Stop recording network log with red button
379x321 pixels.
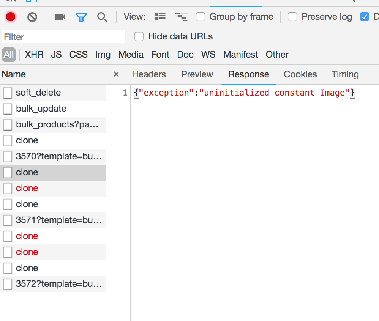tap(11, 17)
